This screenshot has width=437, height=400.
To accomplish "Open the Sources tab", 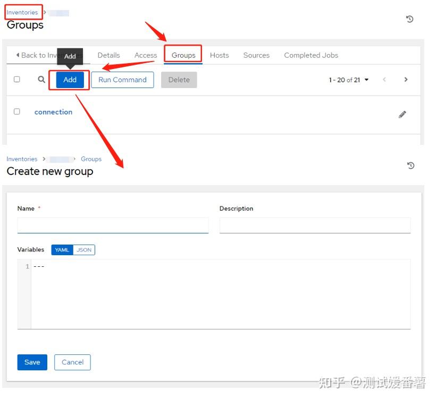I will [256, 55].
